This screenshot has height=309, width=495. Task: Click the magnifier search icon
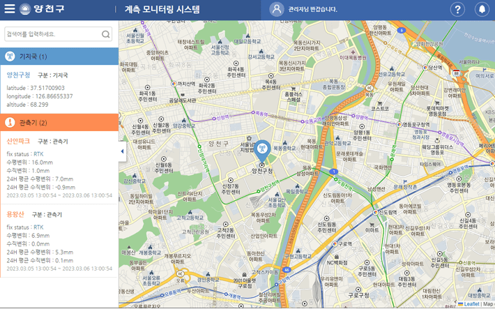click(x=106, y=34)
